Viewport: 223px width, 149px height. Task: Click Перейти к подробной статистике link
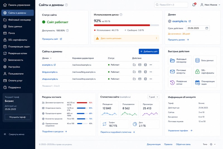118,132
